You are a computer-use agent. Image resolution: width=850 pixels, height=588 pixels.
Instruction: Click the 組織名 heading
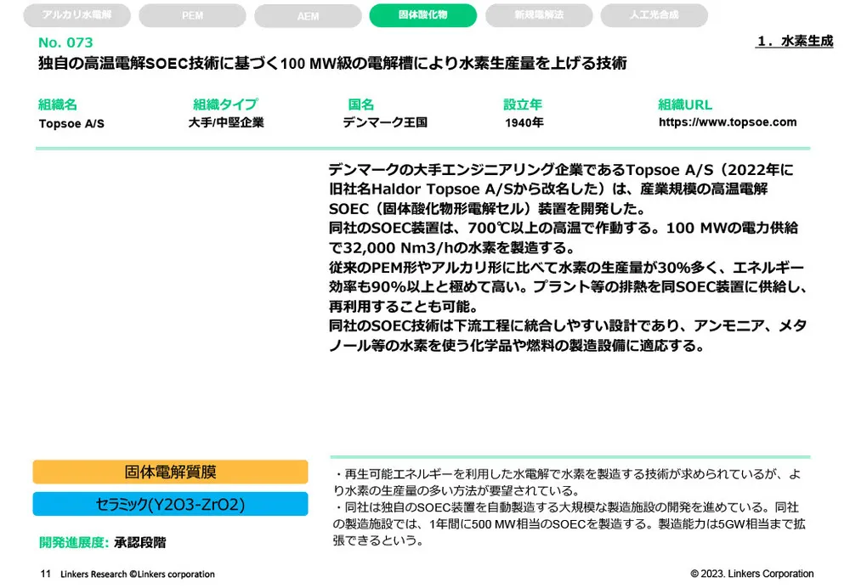tap(58, 104)
